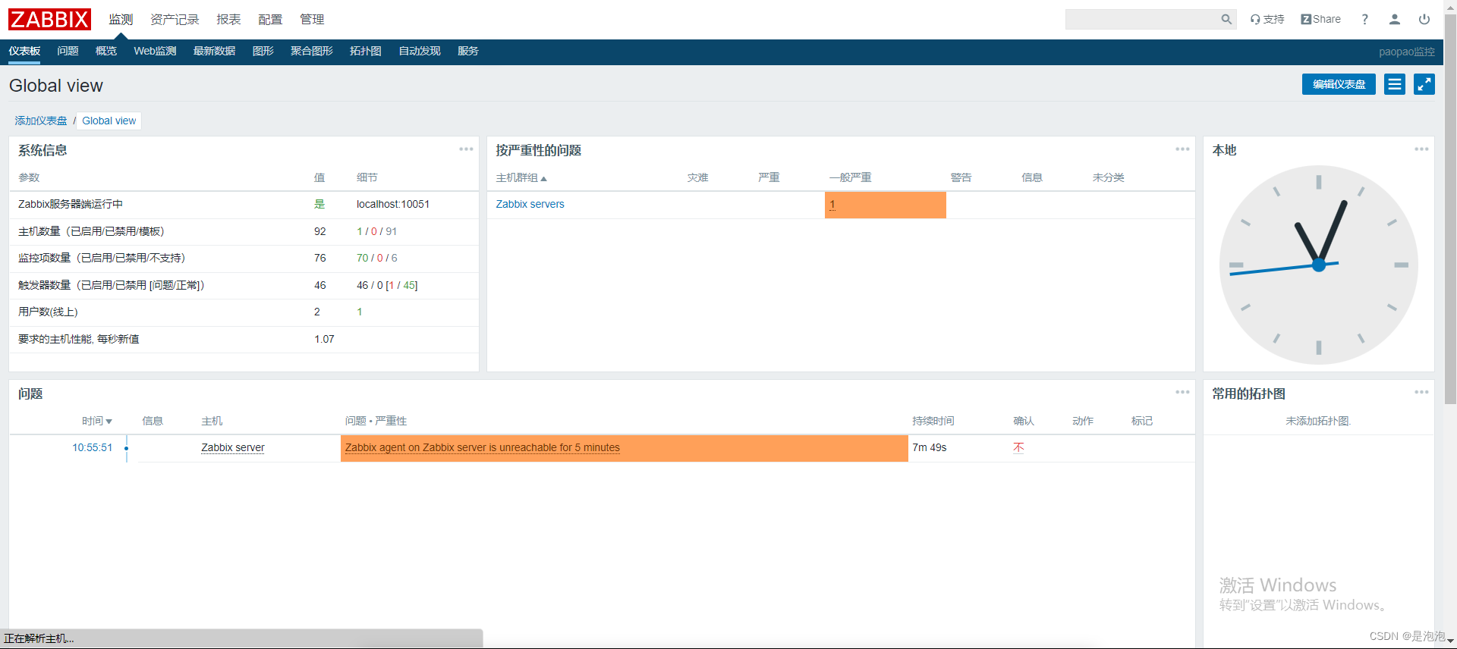Open the 资产记录 top menu
This screenshot has height=649, width=1457.
pos(175,20)
